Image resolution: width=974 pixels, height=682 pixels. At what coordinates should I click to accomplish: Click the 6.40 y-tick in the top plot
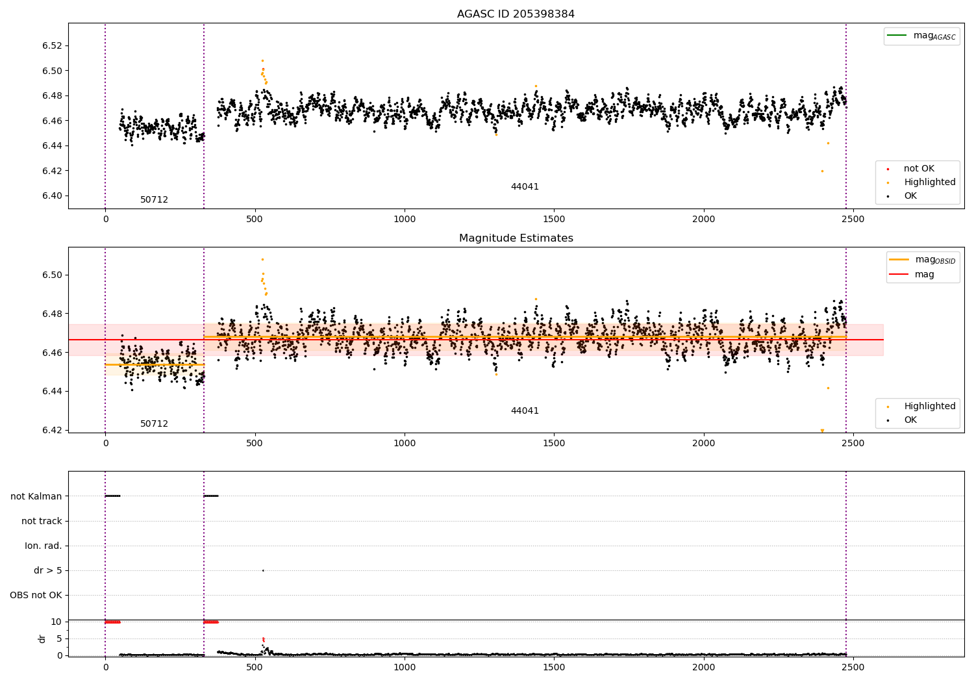point(52,196)
